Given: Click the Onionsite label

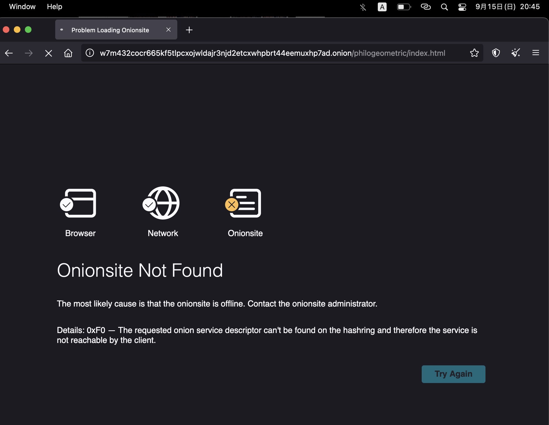Looking at the screenshot, I should [245, 233].
